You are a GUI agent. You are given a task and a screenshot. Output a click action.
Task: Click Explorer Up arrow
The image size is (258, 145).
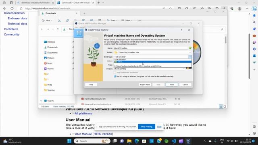(x=58, y=29)
